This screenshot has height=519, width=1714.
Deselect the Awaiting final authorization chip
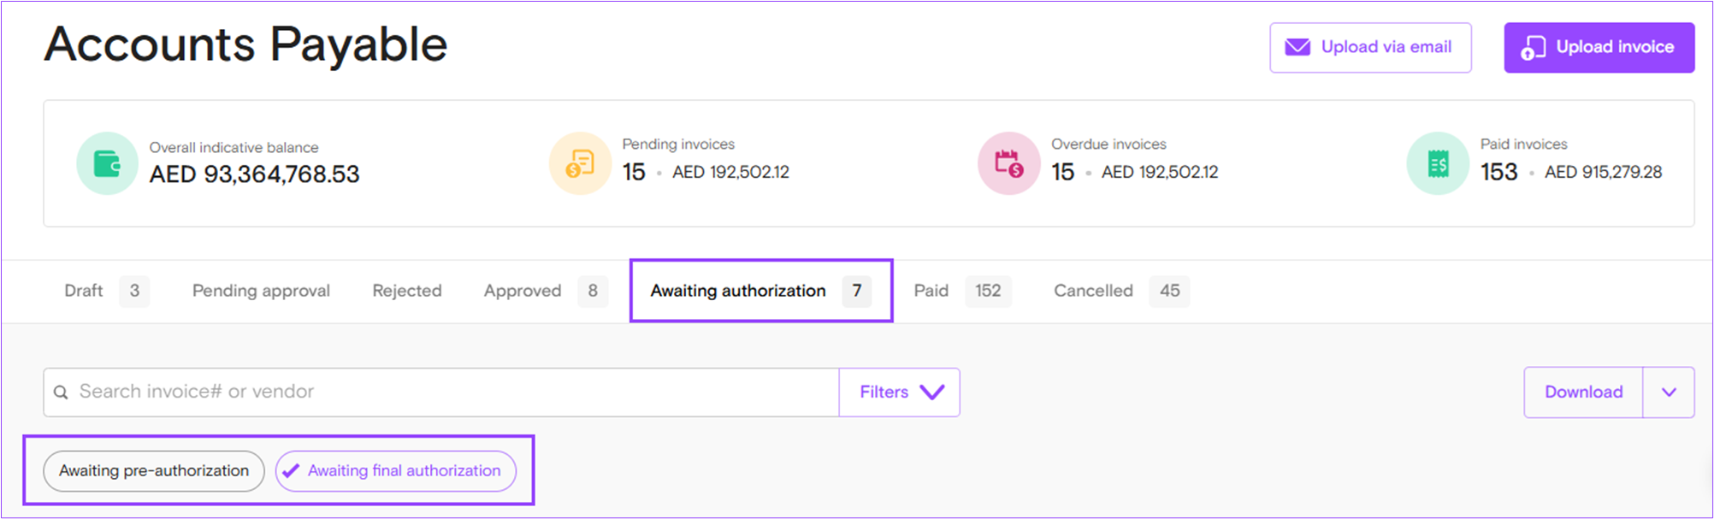(396, 471)
